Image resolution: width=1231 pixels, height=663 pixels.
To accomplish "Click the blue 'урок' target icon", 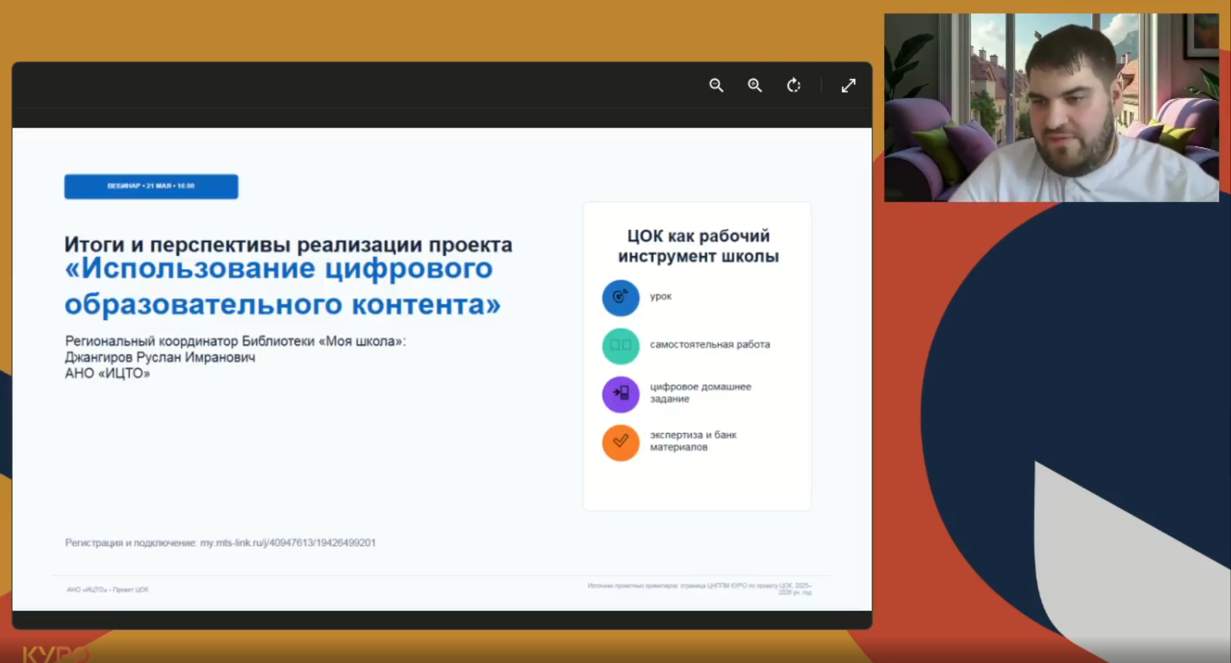I will pos(620,298).
